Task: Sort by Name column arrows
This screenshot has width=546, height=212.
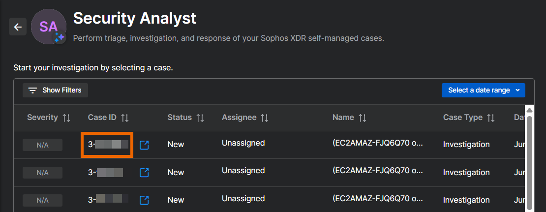Action: (363, 118)
